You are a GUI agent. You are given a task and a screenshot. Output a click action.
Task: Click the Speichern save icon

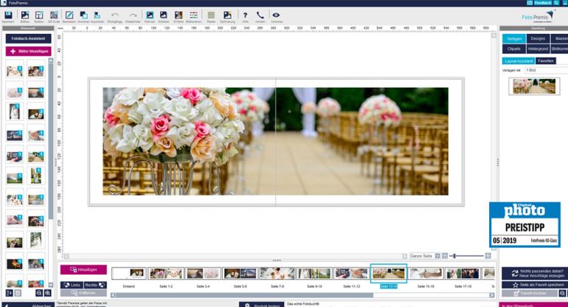click(x=9, y=15)
